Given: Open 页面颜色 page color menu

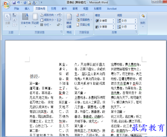Looking at the screenshot, I should coord(84,20).
